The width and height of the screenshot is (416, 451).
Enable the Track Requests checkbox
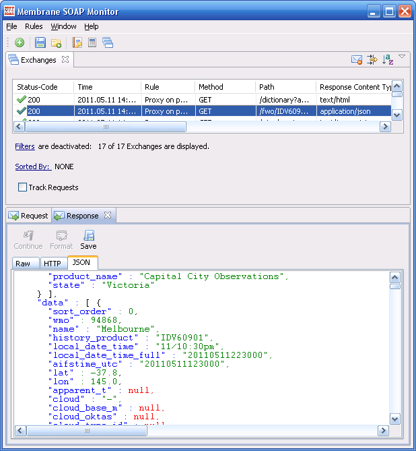[x=22, y=187]
